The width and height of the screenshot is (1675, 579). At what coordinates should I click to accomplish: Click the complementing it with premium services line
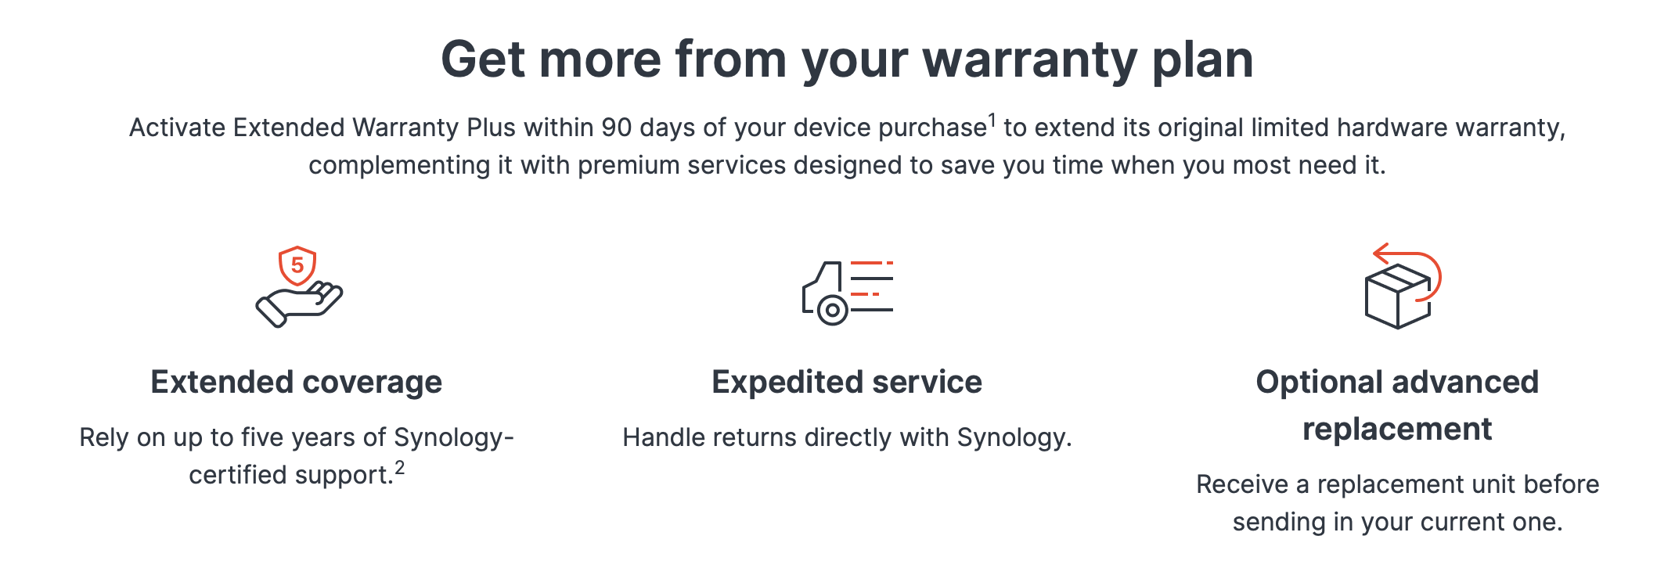pyautogui.click(x=847, y=166)
